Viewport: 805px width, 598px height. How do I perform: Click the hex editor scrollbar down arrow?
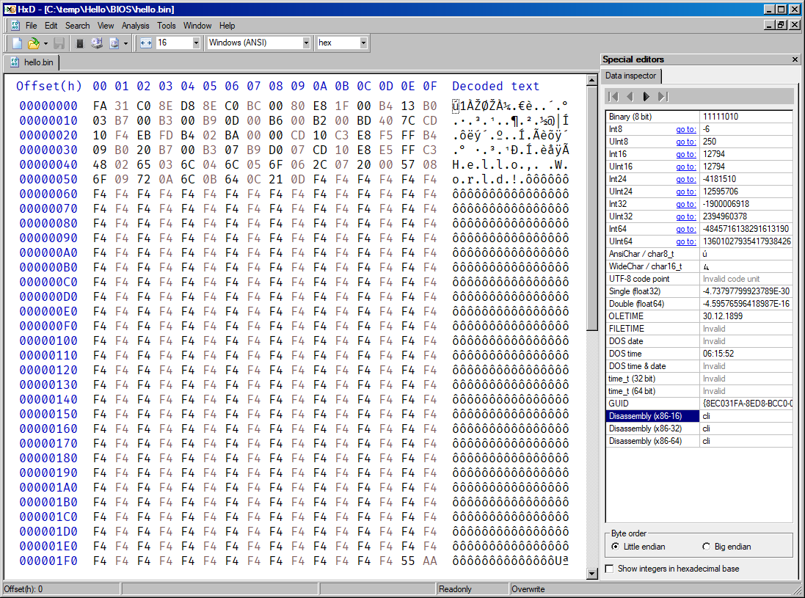tap(592, 574)
